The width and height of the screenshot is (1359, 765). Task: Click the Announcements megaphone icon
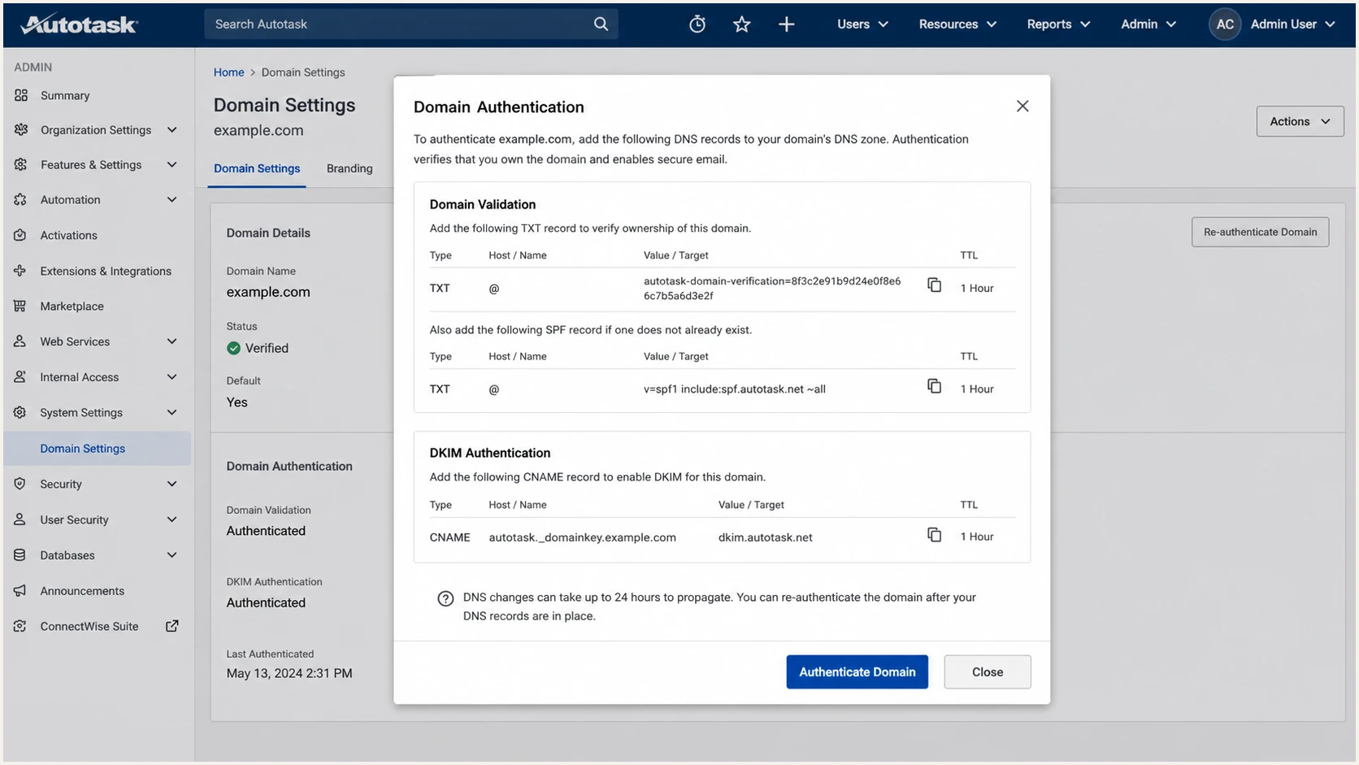[20, 590]
